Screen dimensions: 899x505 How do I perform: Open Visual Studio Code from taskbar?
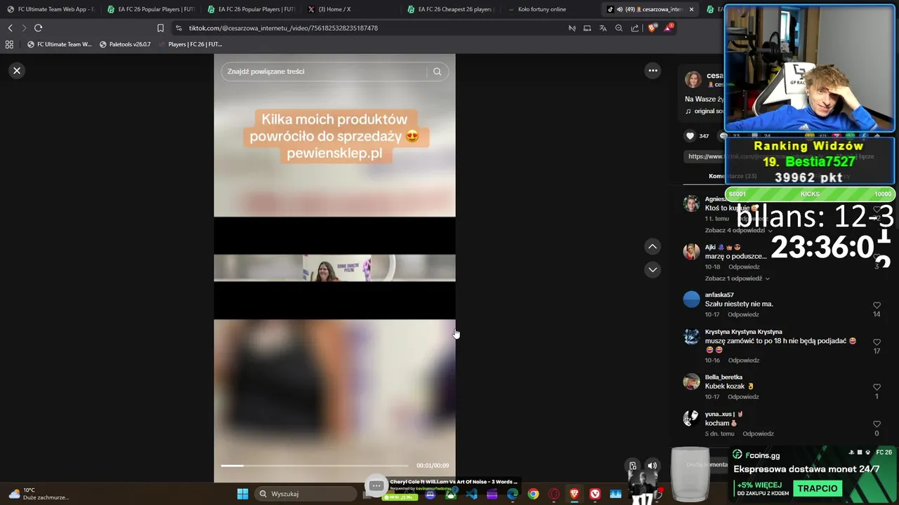(471, 494)
